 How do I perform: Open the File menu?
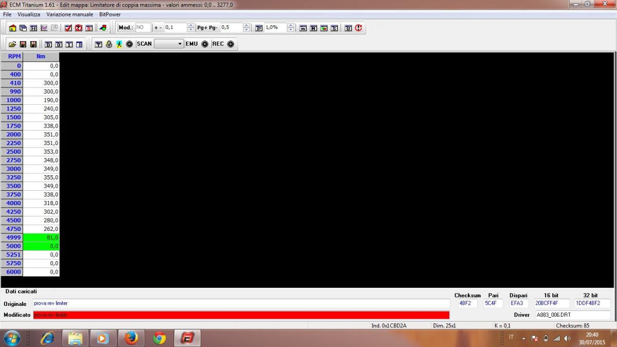click(x=7, y=14)
